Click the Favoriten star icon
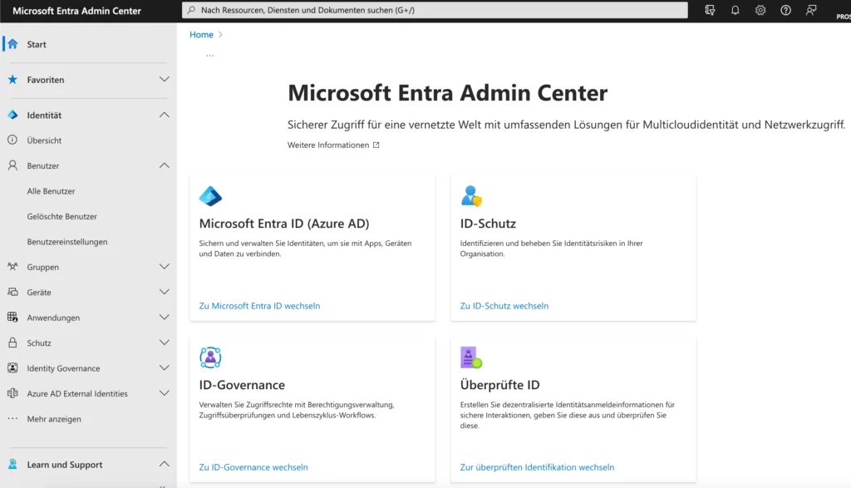This screenshot has width=851, height=488. tap(12, 80)
